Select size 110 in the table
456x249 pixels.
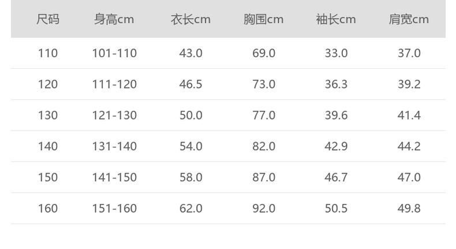[48, 53]
